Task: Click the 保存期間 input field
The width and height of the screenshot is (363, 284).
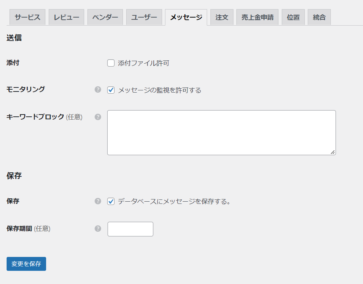Action: [x=130, y=229]
